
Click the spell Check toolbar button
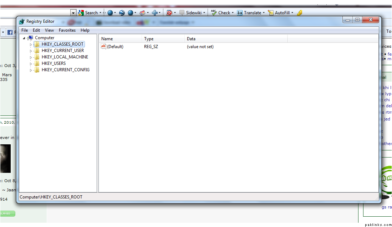[x=220, y=13]
